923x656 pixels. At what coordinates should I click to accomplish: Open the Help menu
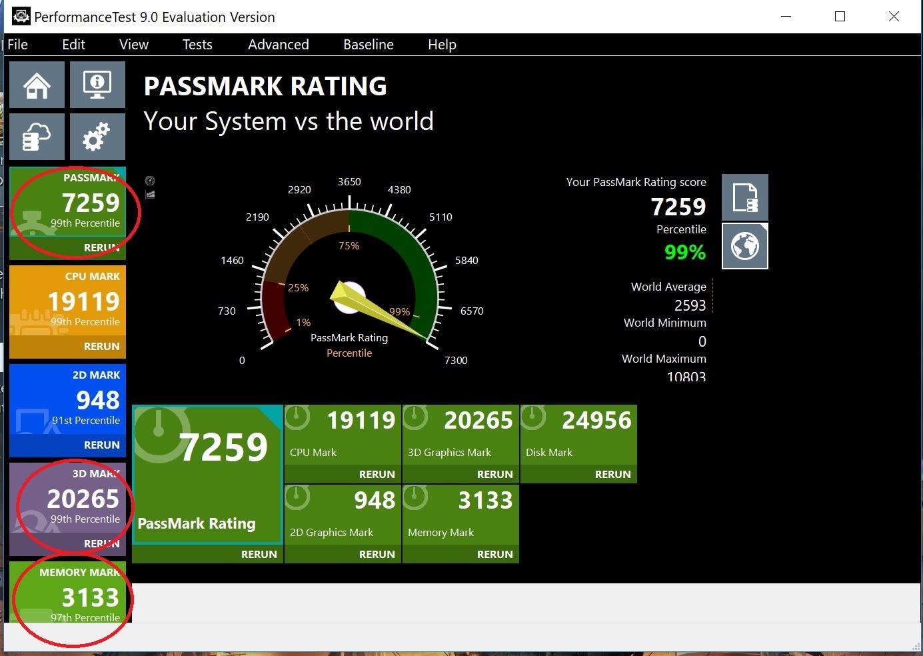442,45
